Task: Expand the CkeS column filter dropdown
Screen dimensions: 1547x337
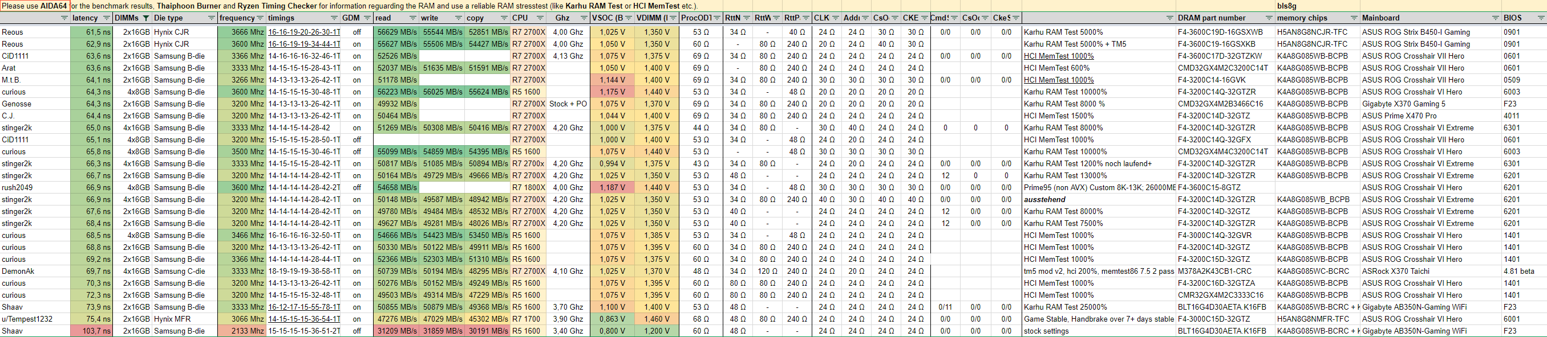Action: point(1015,18)
